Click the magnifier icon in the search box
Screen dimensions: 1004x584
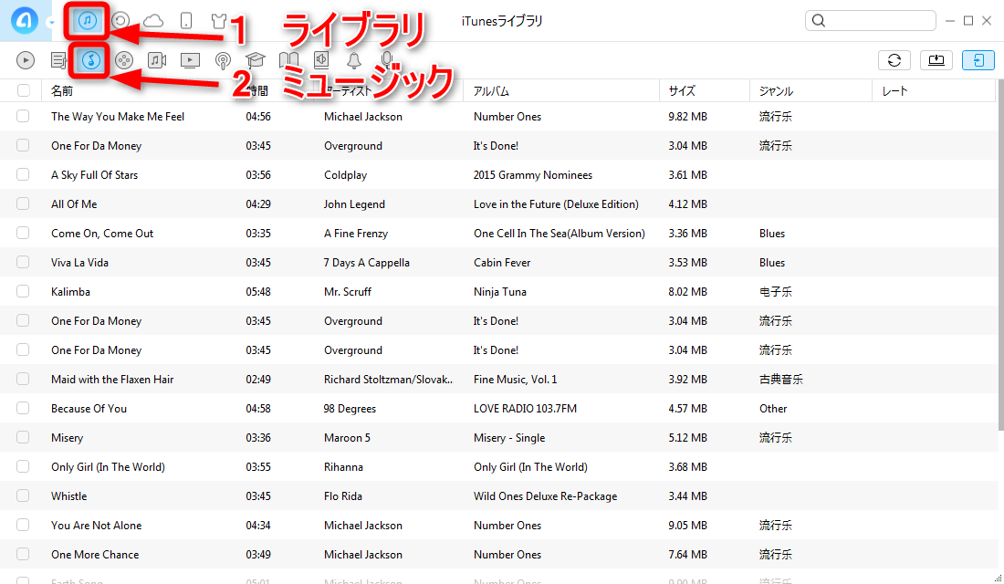[x=819, y=20]
